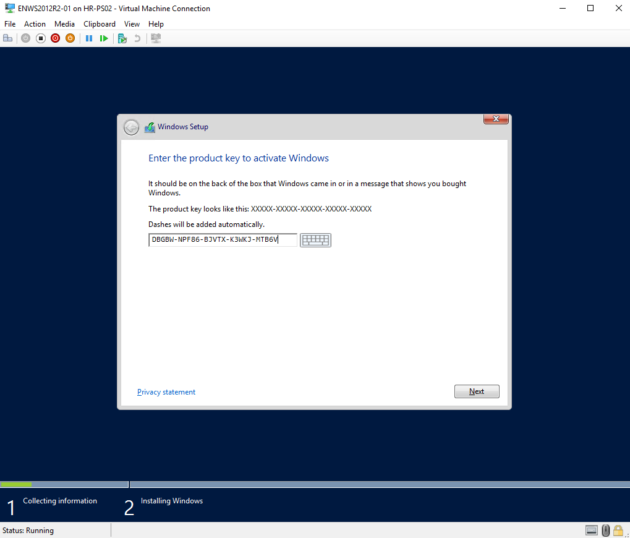The width and height of the screenshot is (630, 538).
Task: Create a checkpoint using the toolbar icon
Action: click(122, 38)
